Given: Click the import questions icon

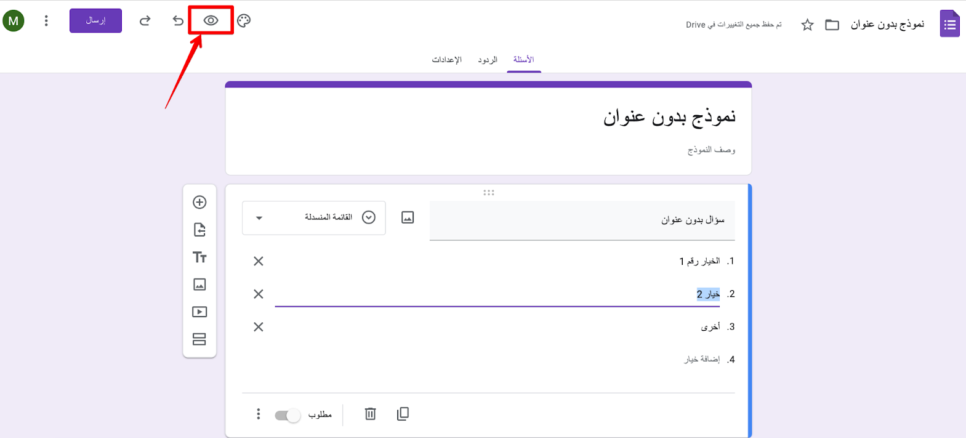Looking at the screenshot, I should [x=199, y=230].
